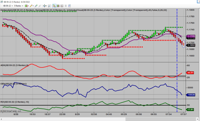This screenshot has width=200, height=121.
Task: Select the OBV(6B 09-22 (5 Renko)) label
Action: click(13, 84)
